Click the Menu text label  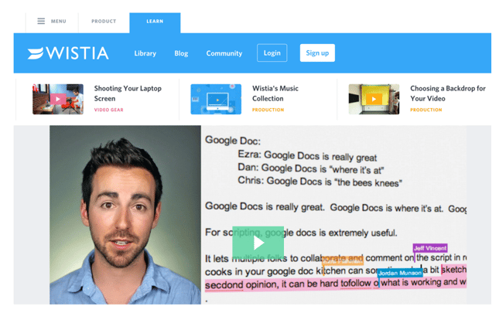pos(58,22)
